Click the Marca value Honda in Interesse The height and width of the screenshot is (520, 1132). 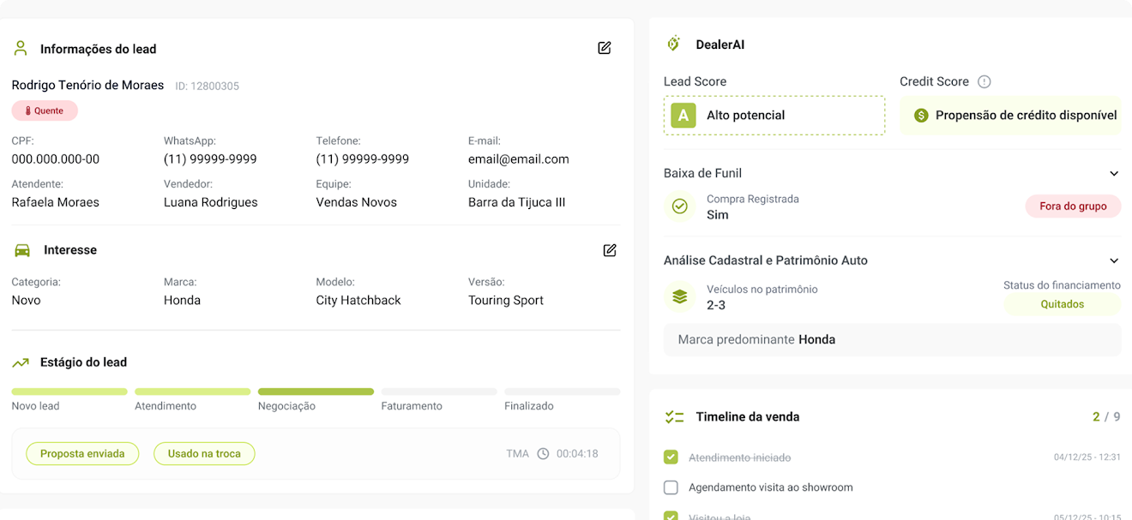click(x=182, y=301)
